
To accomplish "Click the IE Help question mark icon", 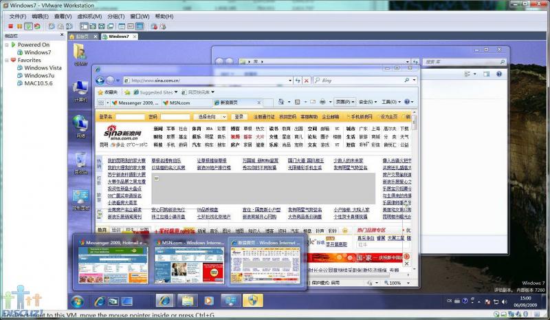I will point(407,102).
